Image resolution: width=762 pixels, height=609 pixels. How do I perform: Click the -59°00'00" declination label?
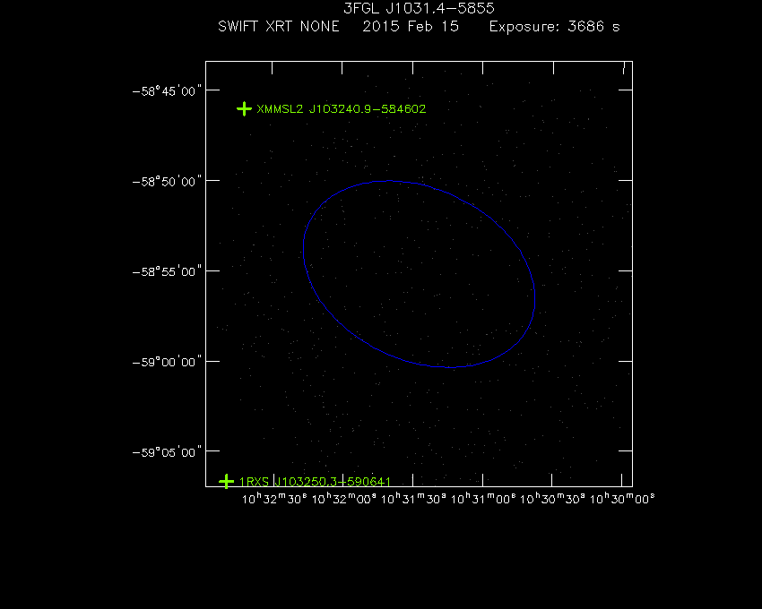(167, 362)
